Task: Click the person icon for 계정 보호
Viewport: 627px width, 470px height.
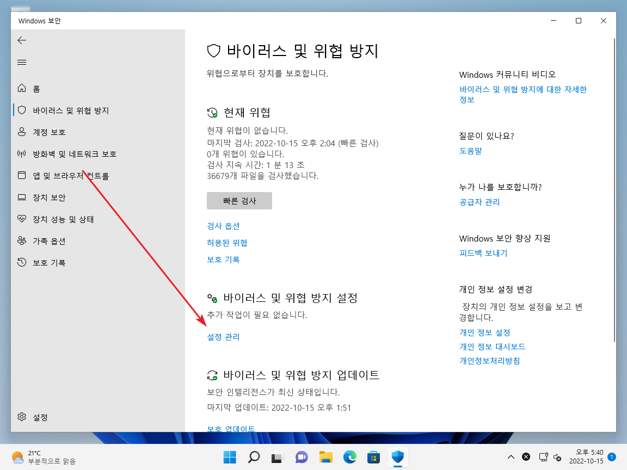Action: point(22,132)
